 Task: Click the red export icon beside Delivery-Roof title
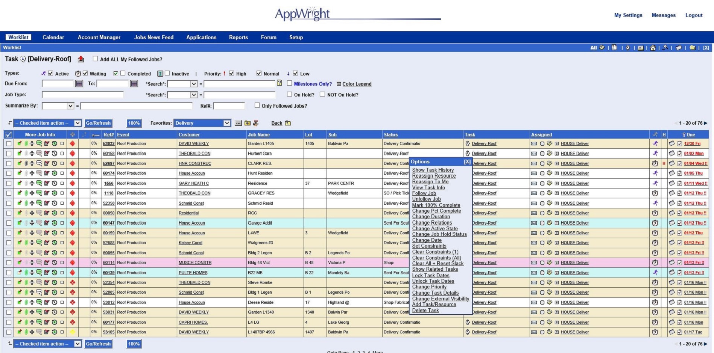pos(81,59)
